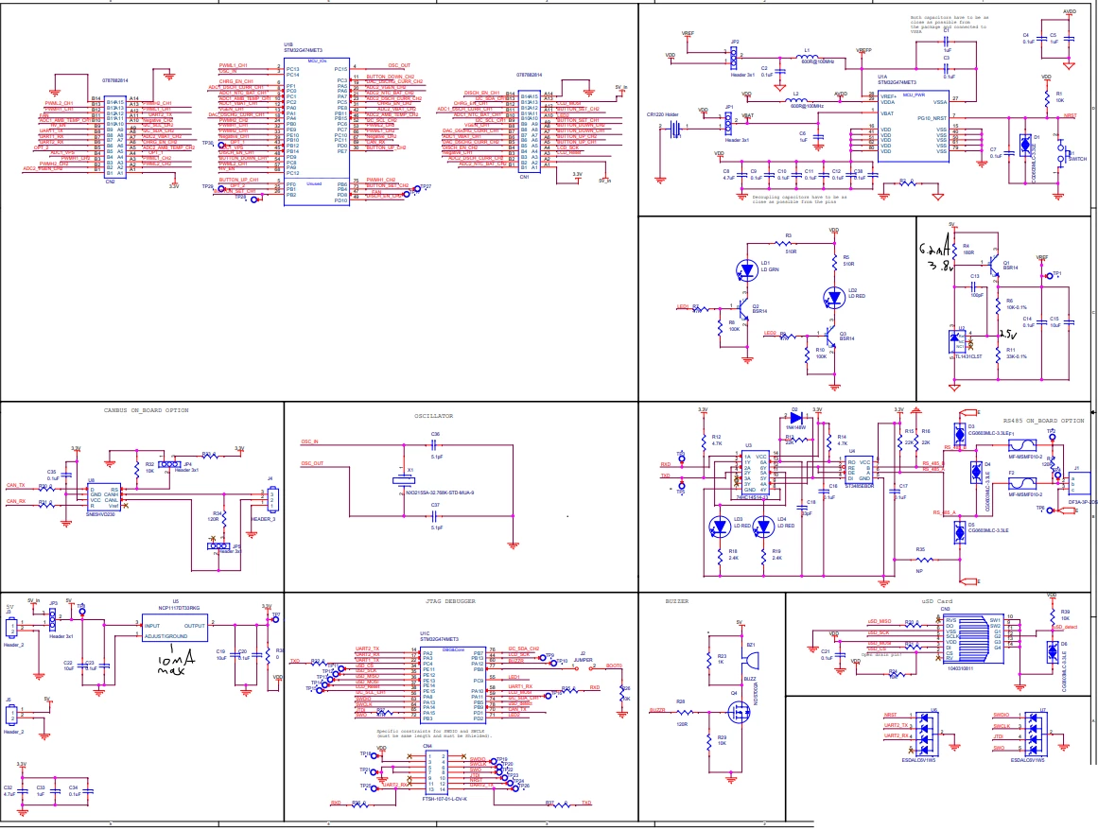Click the CN1 connector symbol
Viewport: 1098px width, 830px height.
click(x=529, y=132)
